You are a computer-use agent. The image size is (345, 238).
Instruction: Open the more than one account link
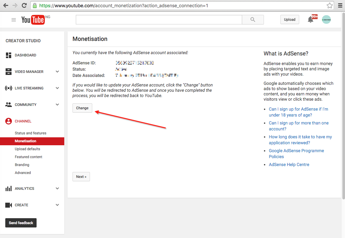(299, 126)
